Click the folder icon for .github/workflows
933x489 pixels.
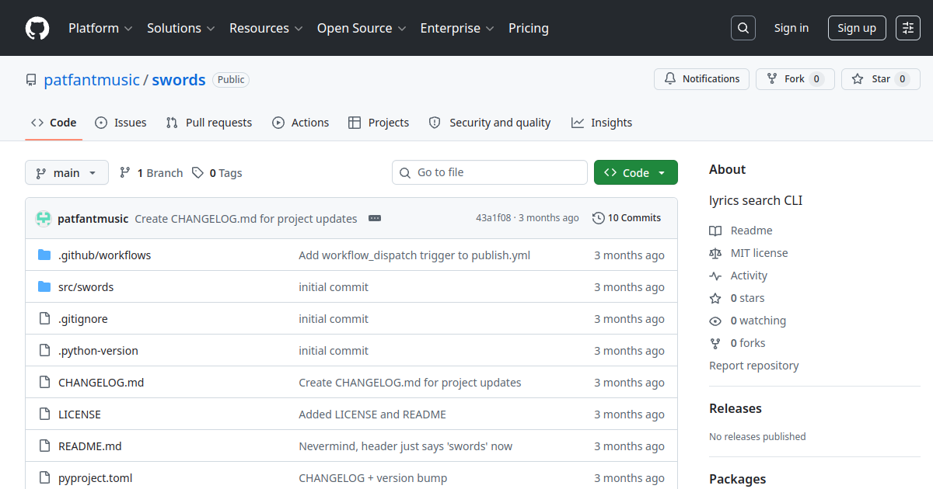44,255
